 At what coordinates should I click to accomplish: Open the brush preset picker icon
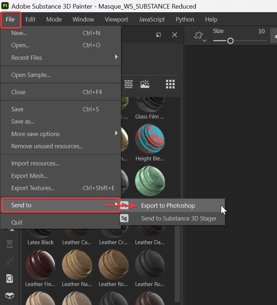click(200, 36)
